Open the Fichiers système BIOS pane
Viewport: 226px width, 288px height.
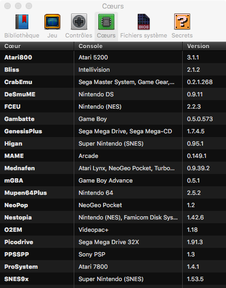[x=144, y=26]
